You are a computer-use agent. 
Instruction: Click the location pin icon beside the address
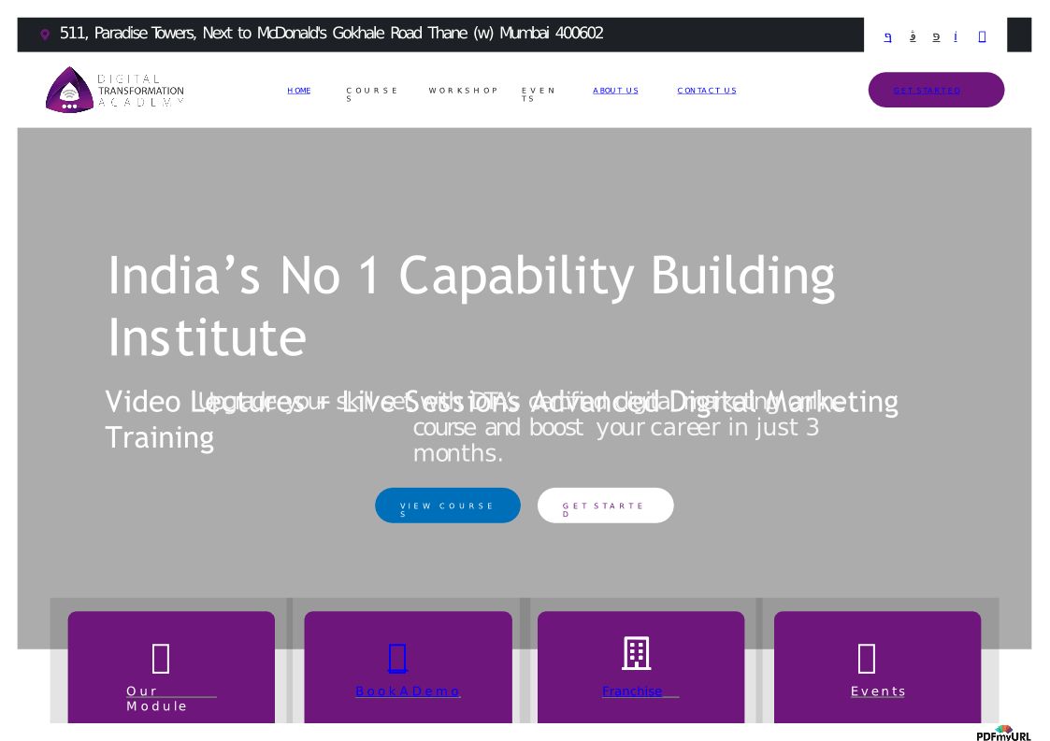coord(45,35)
